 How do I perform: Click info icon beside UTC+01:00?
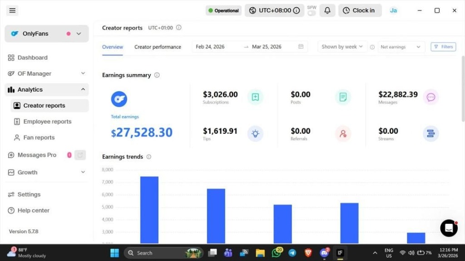point(178,28)
